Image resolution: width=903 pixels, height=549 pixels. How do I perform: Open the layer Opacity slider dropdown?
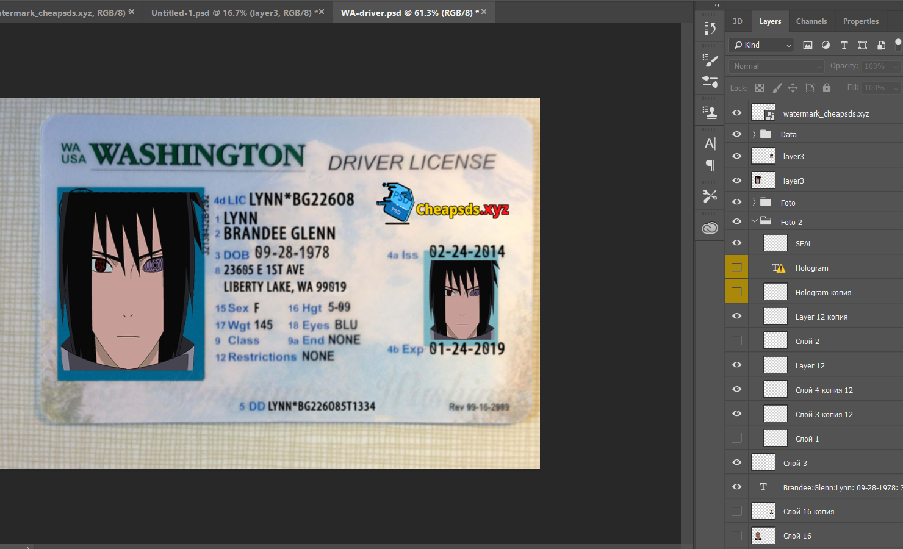(x=895, y=66)
